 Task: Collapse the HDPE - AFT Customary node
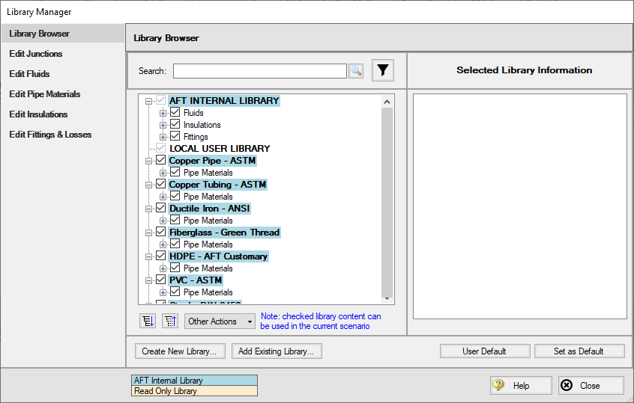click(x=149, y=256)
